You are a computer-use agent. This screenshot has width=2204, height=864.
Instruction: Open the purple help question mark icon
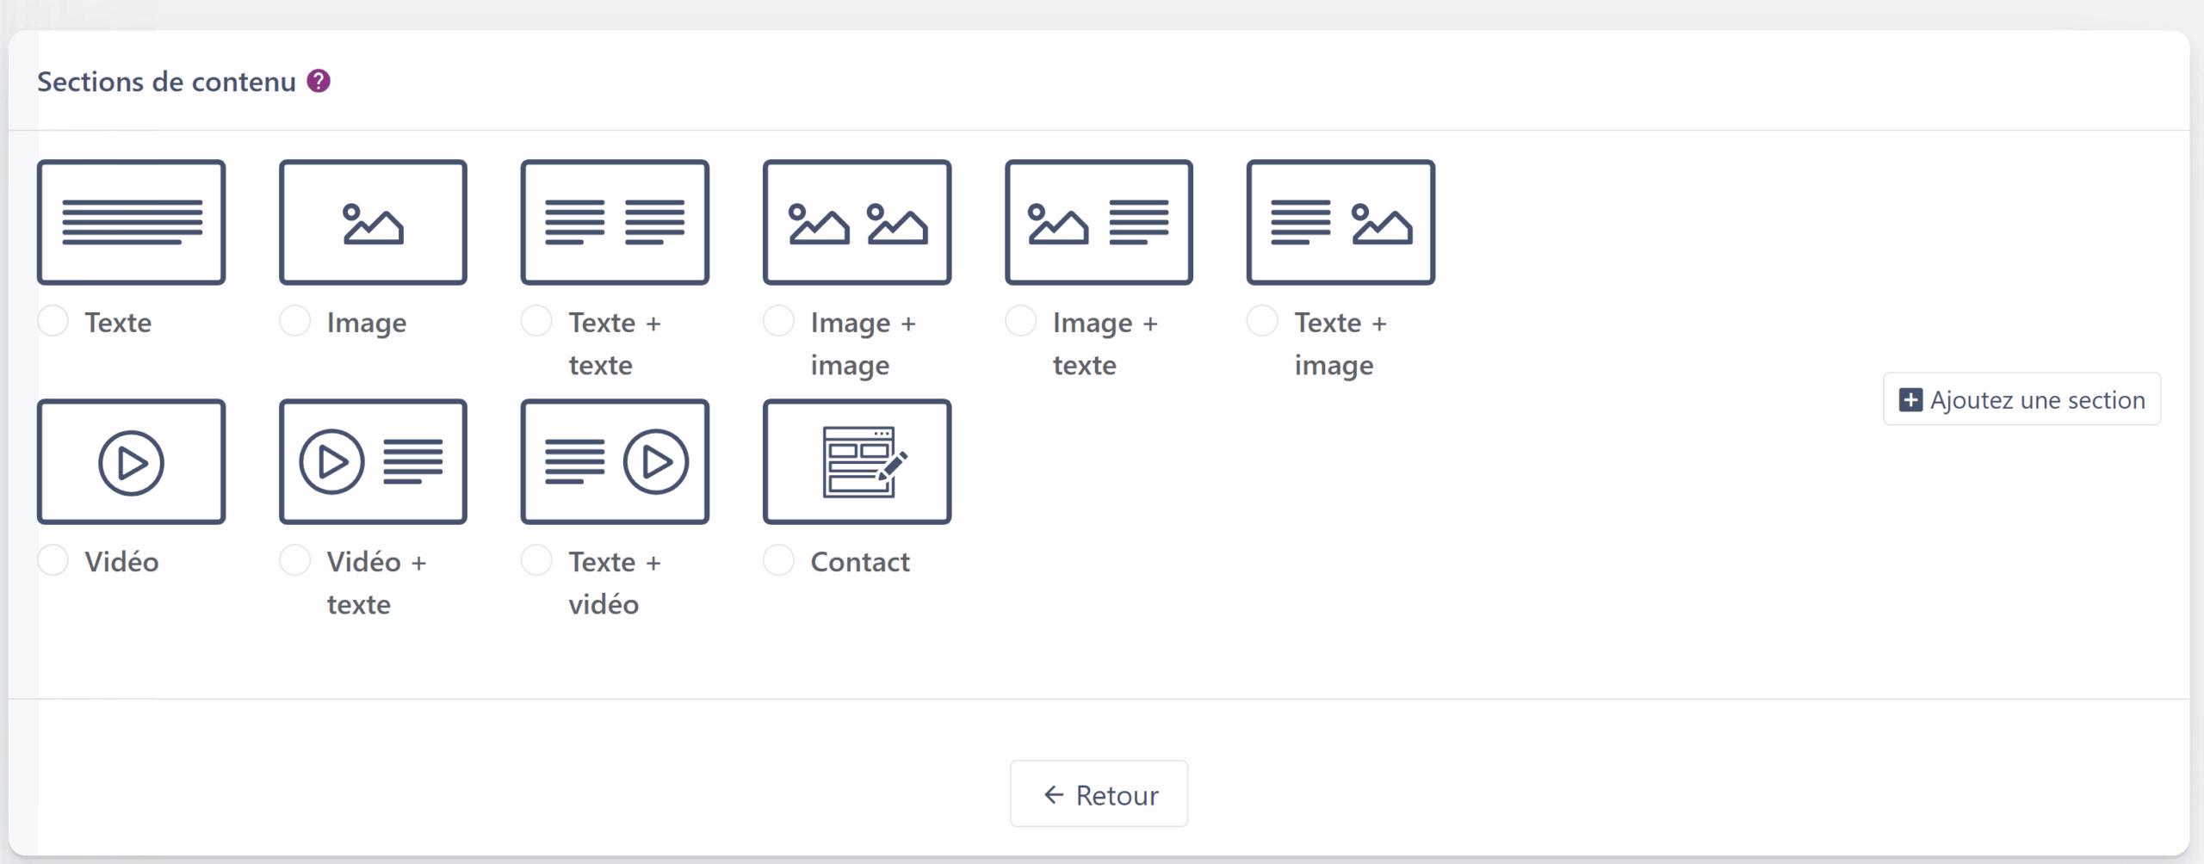pyautogui.click(x=319, y=81)
